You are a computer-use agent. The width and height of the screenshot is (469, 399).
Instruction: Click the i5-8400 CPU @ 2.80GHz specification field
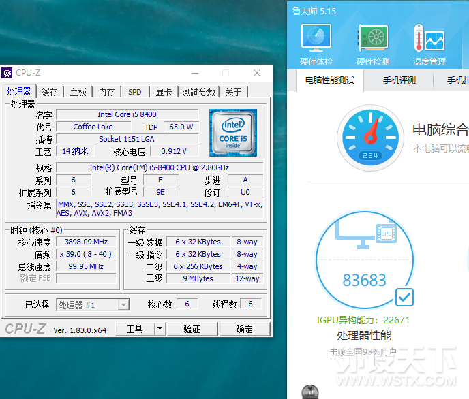click(160, 167)
